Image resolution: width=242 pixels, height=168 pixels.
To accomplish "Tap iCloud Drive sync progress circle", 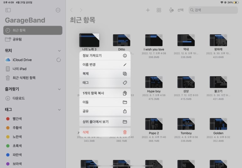I will pos(59,60).
